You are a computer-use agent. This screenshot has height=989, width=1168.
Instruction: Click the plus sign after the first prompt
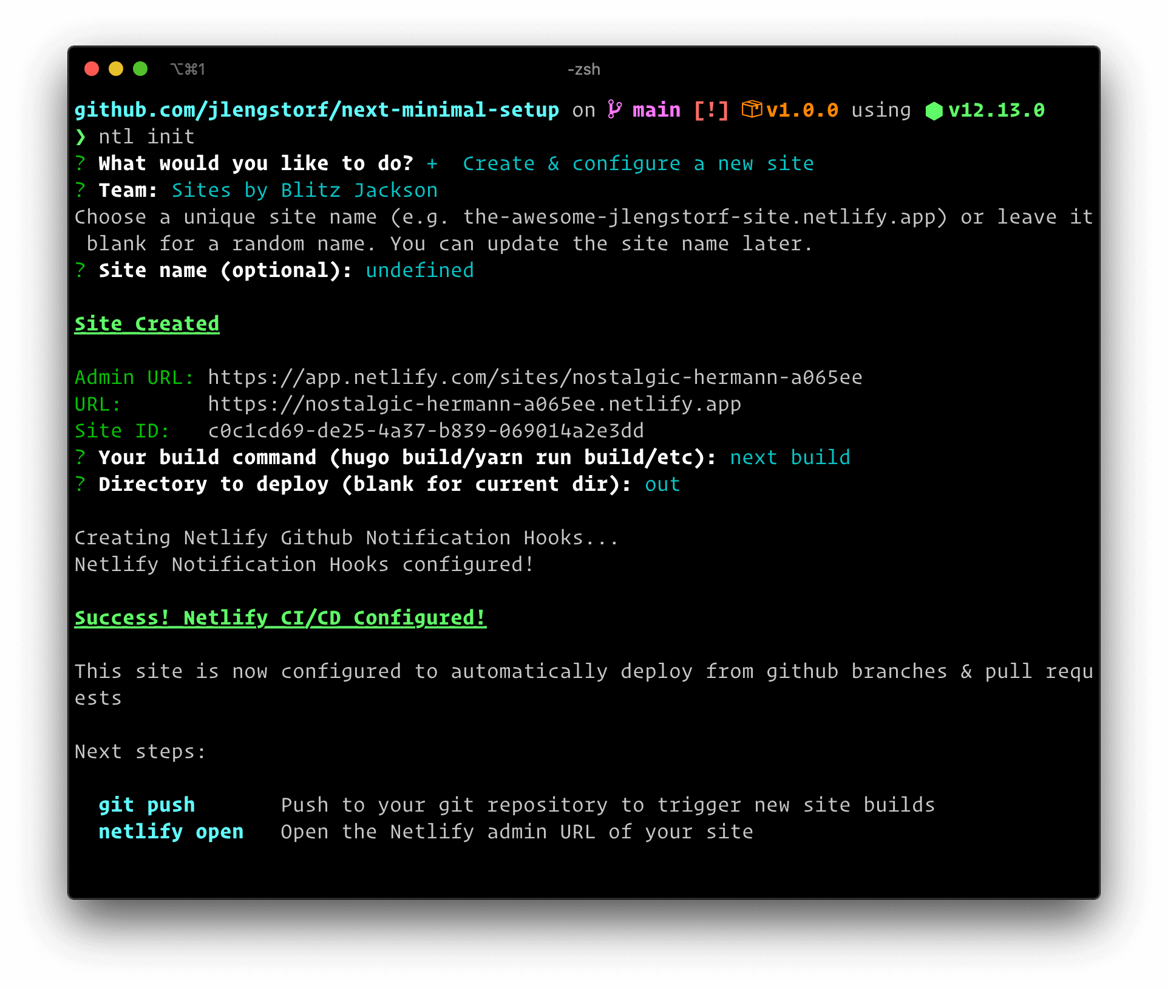point(432,163)
